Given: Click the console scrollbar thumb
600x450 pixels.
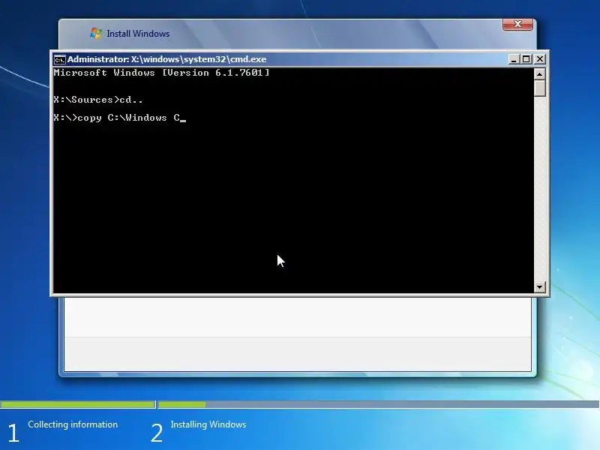Looking at the screenshot, I should click(539, 88).
